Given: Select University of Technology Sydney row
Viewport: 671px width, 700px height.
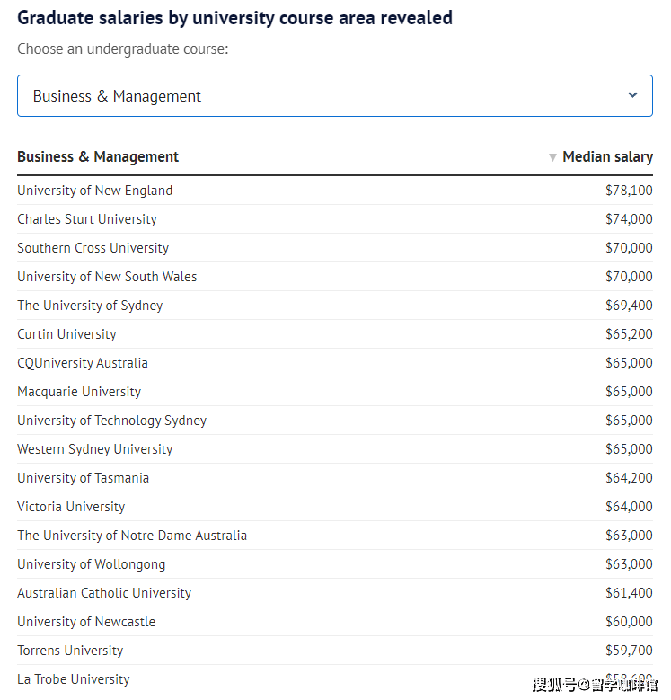Looking at the screenshot, I should point(335,421).
